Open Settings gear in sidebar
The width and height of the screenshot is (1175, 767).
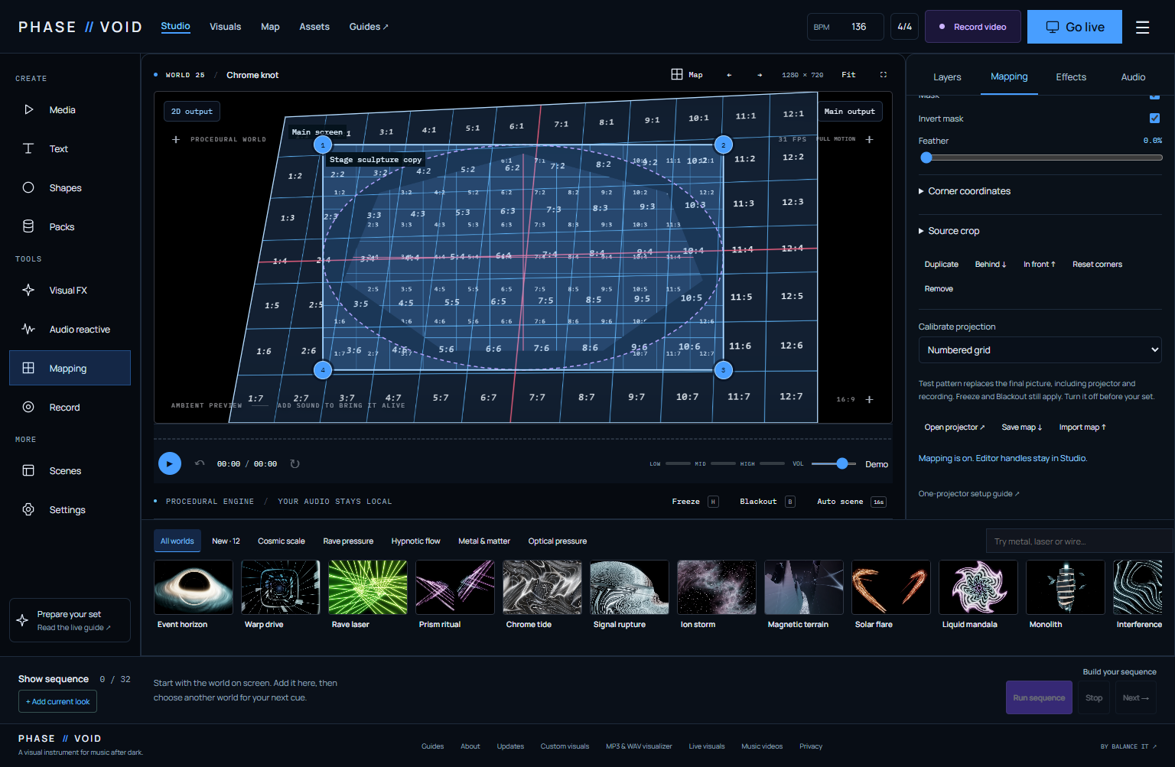[x=28, y=509]
